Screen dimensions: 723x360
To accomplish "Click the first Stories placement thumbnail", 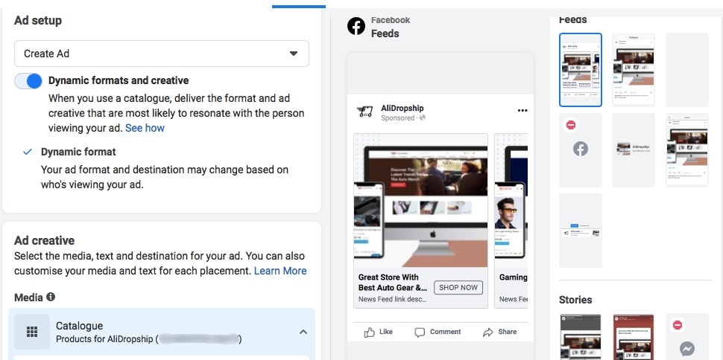I will point(581,337).
